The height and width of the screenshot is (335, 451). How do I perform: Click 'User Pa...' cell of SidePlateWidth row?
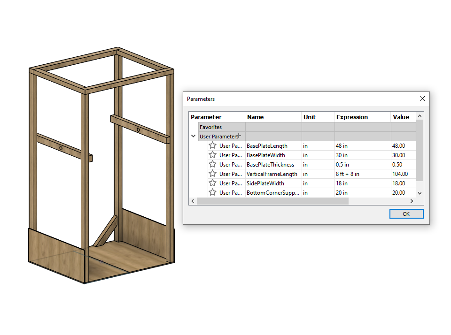231,183
